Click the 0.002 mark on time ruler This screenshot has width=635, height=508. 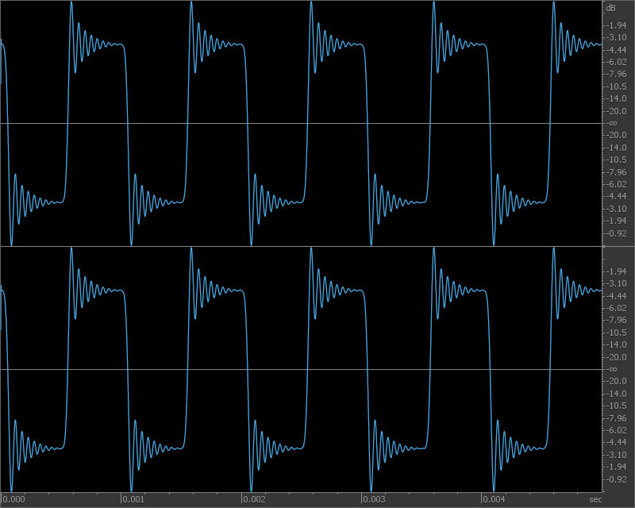(x=253, y=499)
